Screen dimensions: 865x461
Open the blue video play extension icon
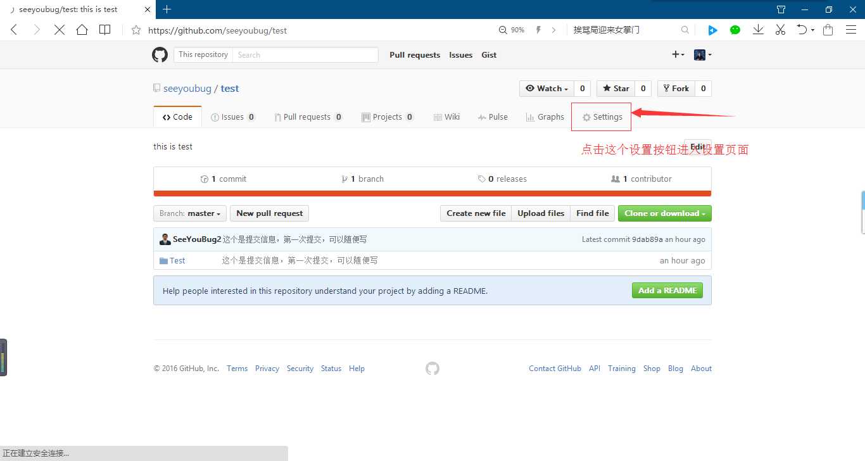tap(712, 30)
